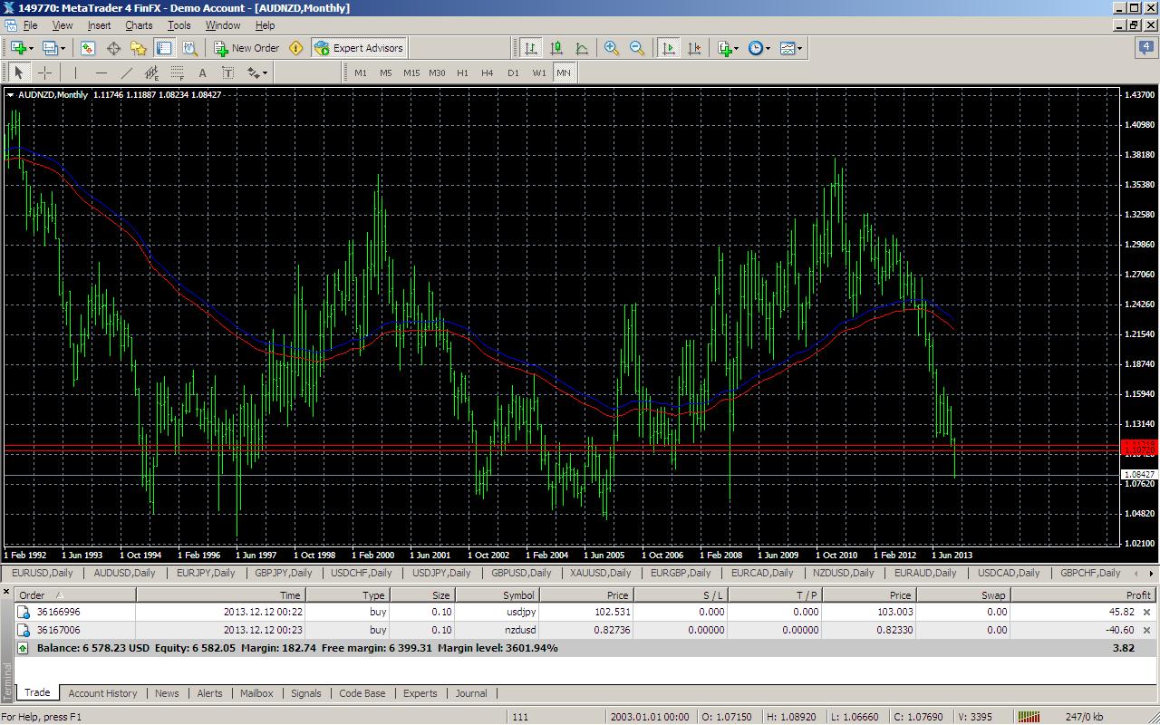Open the Templates dropdown arrow

[x=798, y=49]
